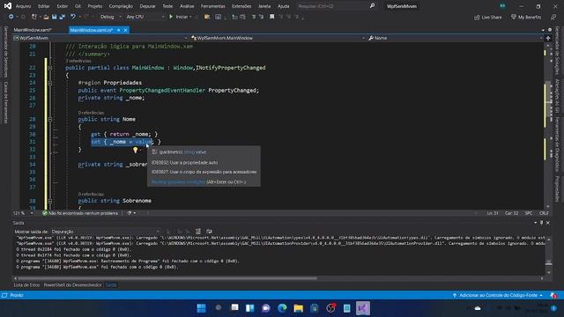Open the Compilação menu
This screenshot has height=317, width=564.
[x=121, y=6]
